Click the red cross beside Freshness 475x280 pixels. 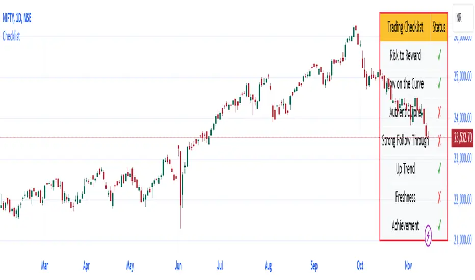pos(439,197)
